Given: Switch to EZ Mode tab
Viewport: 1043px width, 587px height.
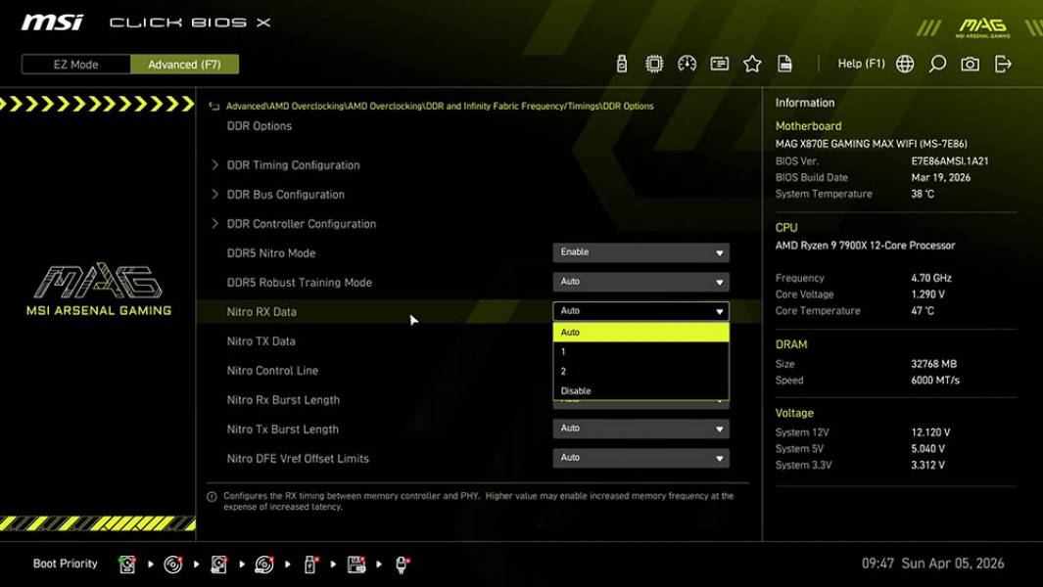Looking at the screenshot, I should click(74, 64).
